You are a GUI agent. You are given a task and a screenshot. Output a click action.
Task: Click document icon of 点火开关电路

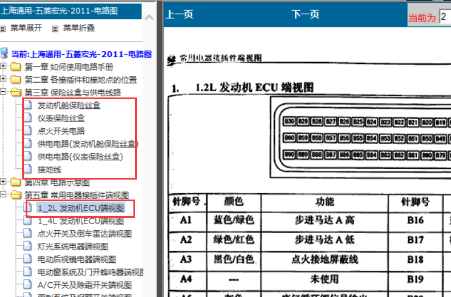coord(28,131)
